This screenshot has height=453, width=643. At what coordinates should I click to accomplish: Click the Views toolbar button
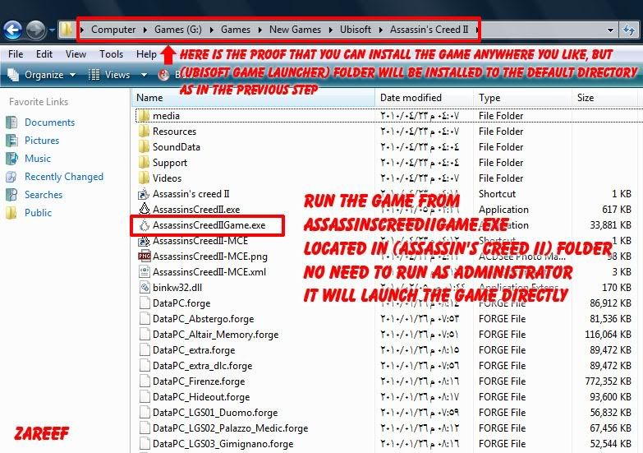109,75
